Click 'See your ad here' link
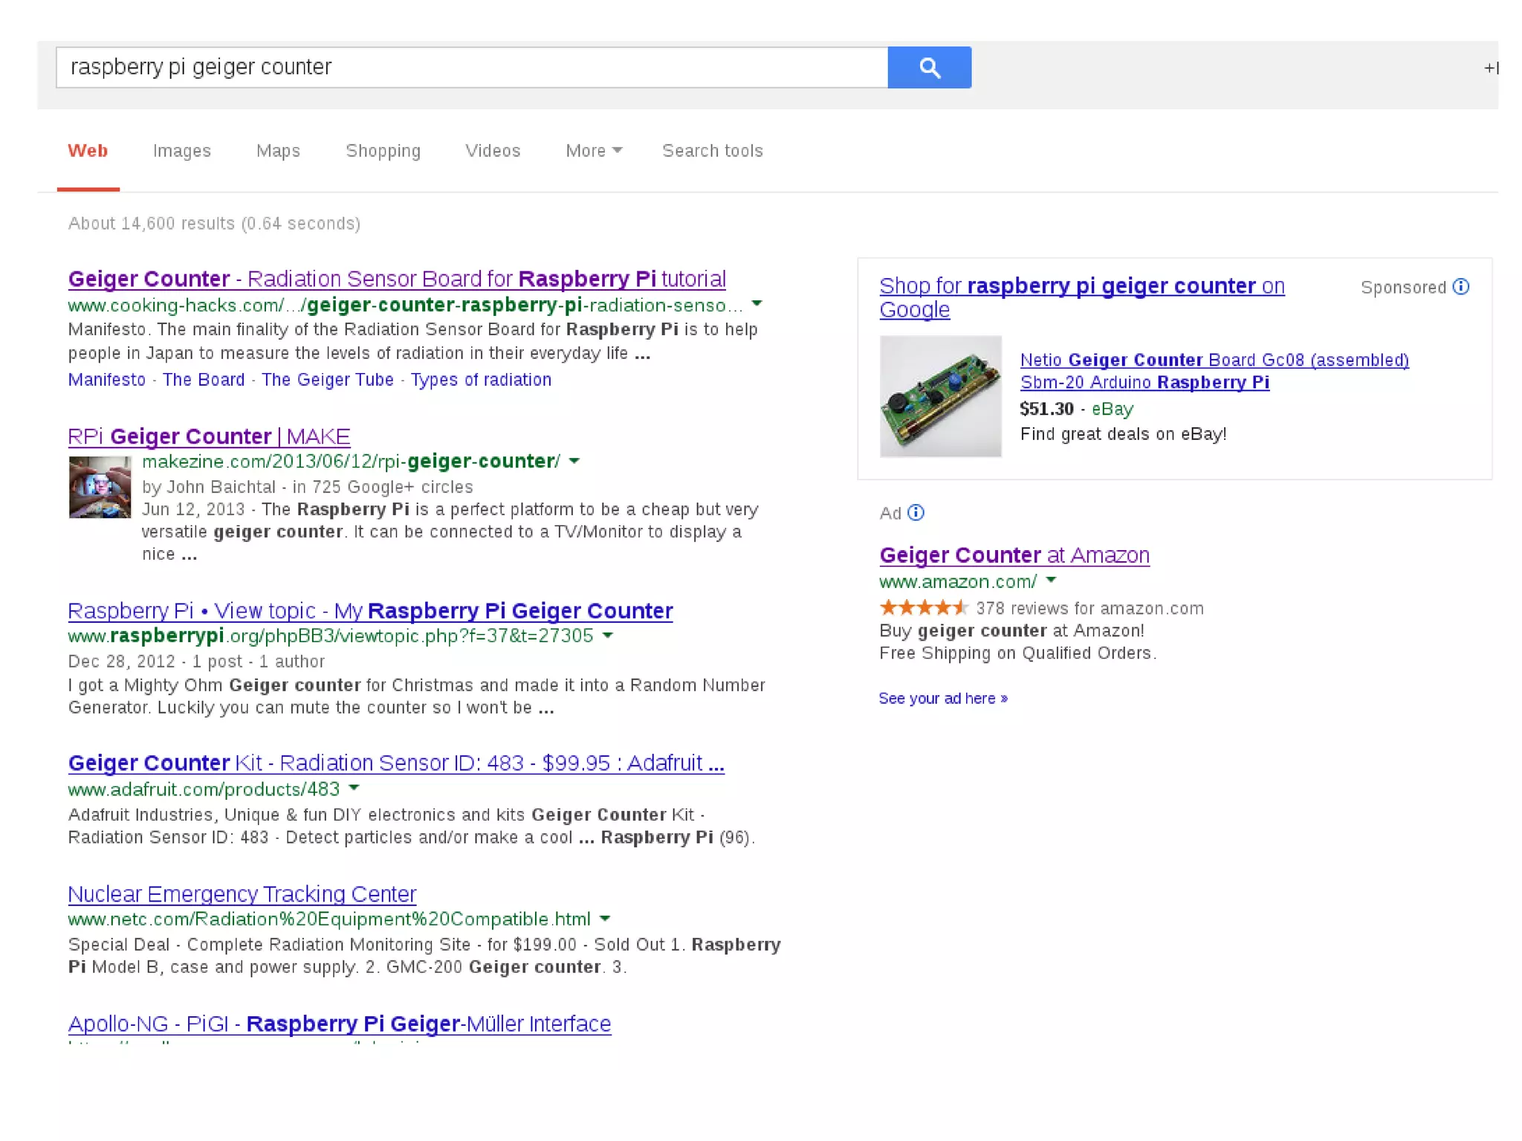This screenshot has height=1141, width=1522. click(942, 699)
